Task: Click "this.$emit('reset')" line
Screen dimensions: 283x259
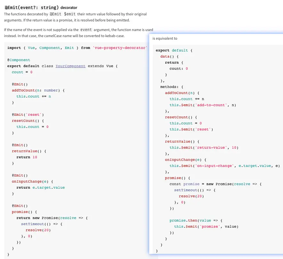Action: click(191, 129)
